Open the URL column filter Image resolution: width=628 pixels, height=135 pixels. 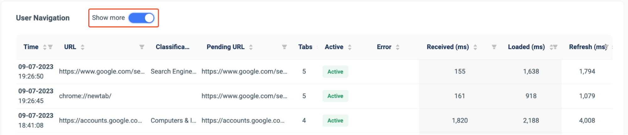[x=142, y=47]
